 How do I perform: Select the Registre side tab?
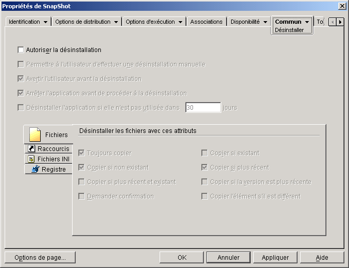pyautogui.click(x=48, y=170)
